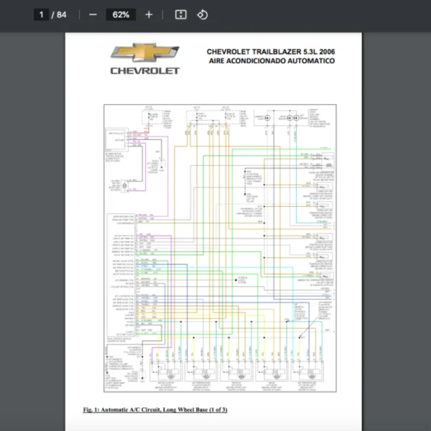Click the Fig. 1 Automatic A/C Circuit caption
Viewport: 431px width, 431px height.
[155, 409]
